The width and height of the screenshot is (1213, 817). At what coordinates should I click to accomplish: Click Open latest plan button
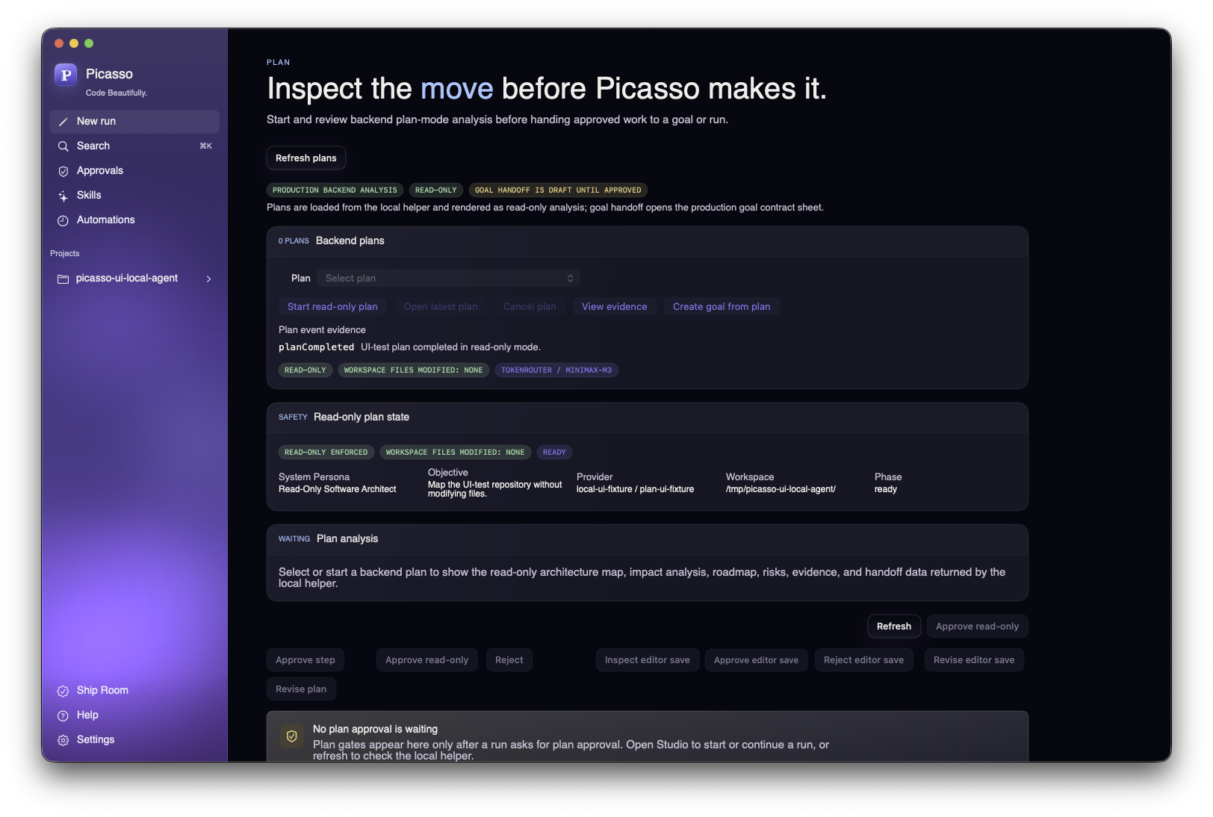coord(441,306)
